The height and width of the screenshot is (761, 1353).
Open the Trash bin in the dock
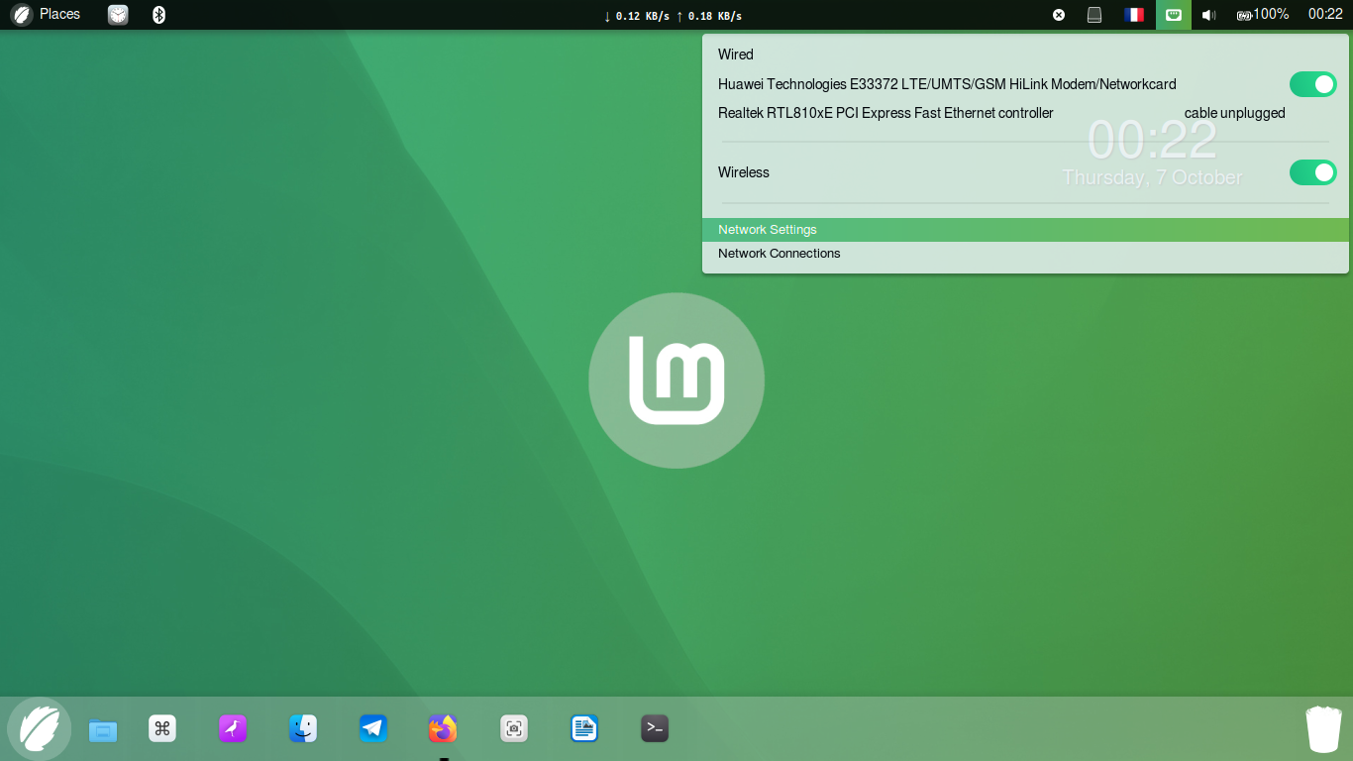pos(1323,729)
